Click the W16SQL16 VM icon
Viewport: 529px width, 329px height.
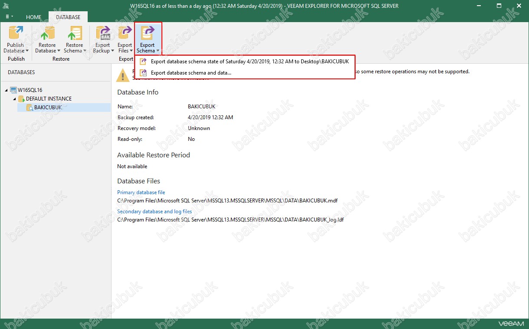pos(13,90)
